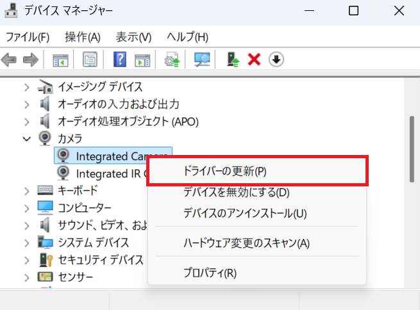This screenshot has width=420, height=310.
Task: Expand the サウンド、ビデオ node
Action: click(26, 225)
